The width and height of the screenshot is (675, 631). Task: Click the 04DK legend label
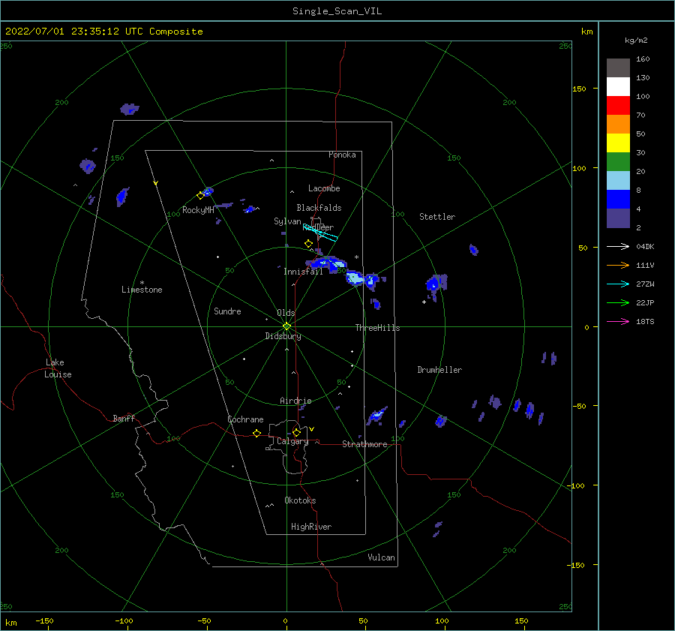(645, 246)
